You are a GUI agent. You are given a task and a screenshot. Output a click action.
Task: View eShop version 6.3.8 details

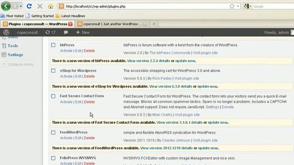[x=170, y=87]
